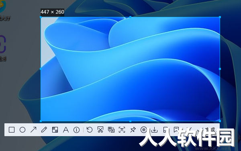
Task: Select the rectangle drawing tool
Action: (12, 130)
